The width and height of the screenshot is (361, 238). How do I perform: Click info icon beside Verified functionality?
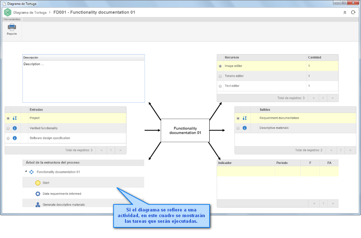[15, 128]
